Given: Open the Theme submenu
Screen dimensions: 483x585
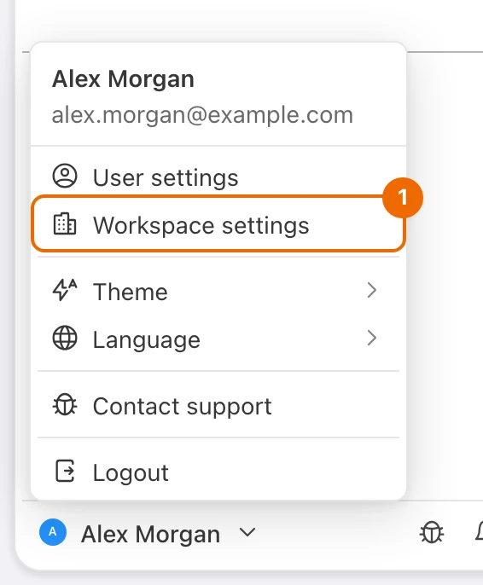Looking at the screenshot, I should point(218,291).
